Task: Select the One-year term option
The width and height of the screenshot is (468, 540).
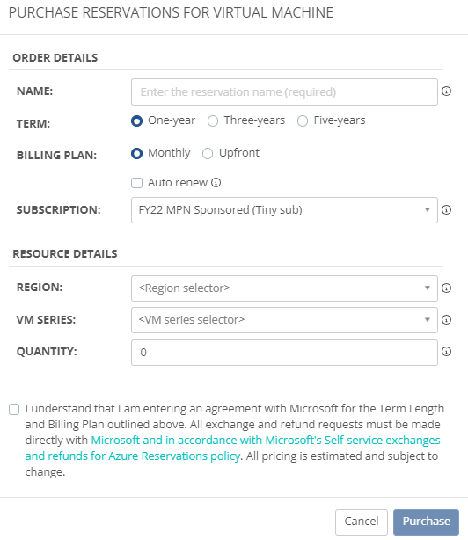Action: pyautogui.click(x=136, y=120)
